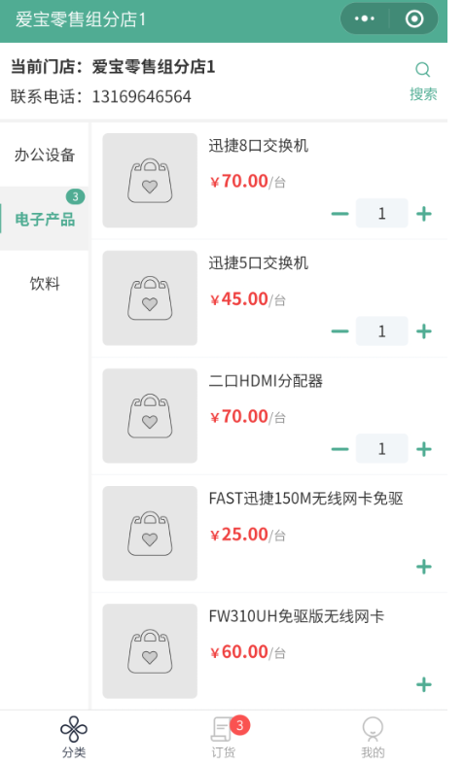Reduce quantity of 二口HDMI分配器
Screen dimensions: 464x764
click(x=339, y=449)
